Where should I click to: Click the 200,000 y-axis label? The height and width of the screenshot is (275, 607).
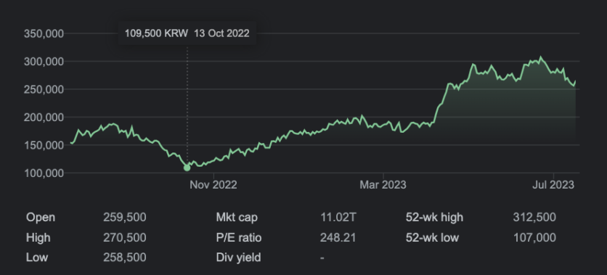(44, 118)
